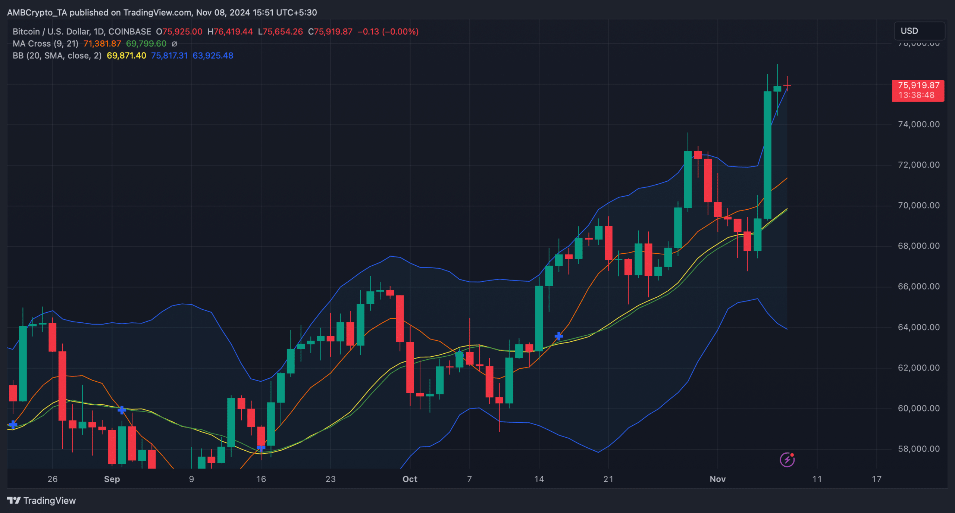Click the 21 date label on the time axis
The height and width of the screenshot is (513, 955).
pos(608,479)
